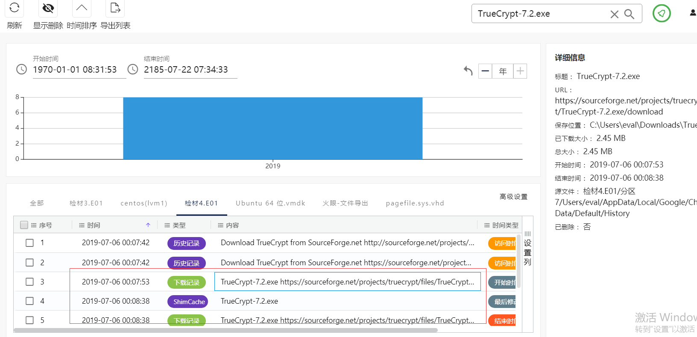Click the ascending sort arrow in 时间 column

[148, 225]
